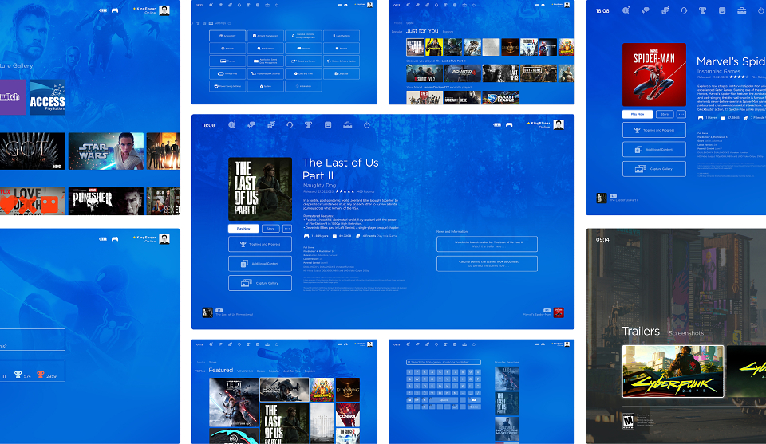Viewport: 766px width, 444px height.
Task: Select Just for You tab in store
Action: point(422,31)
